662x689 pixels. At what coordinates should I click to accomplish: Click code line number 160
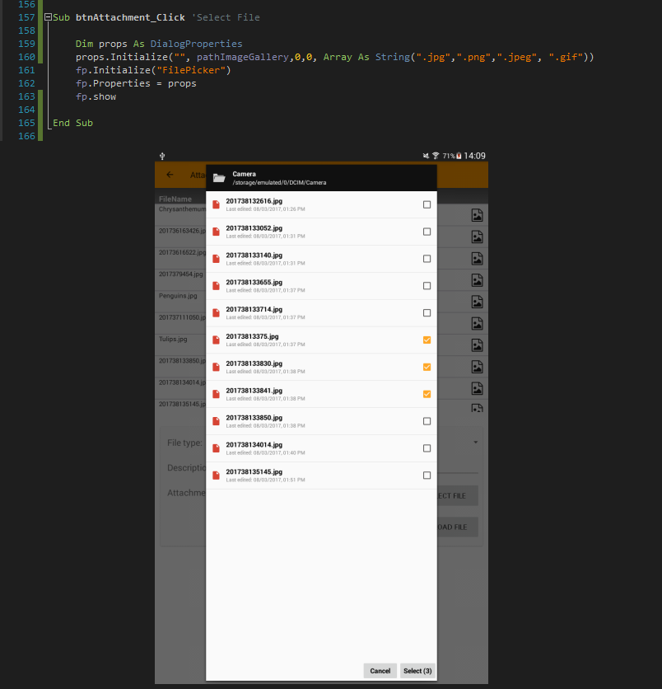coord(26,57)
